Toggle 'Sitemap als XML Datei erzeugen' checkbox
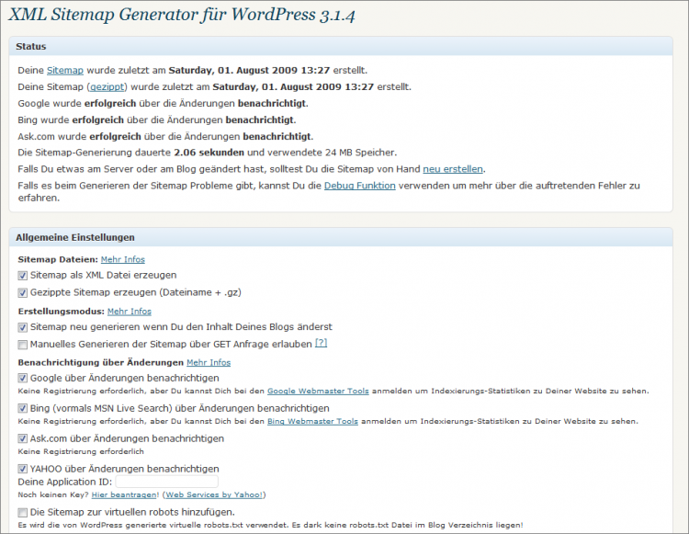This screenshot has height=534, width=689. pos(23,275)
